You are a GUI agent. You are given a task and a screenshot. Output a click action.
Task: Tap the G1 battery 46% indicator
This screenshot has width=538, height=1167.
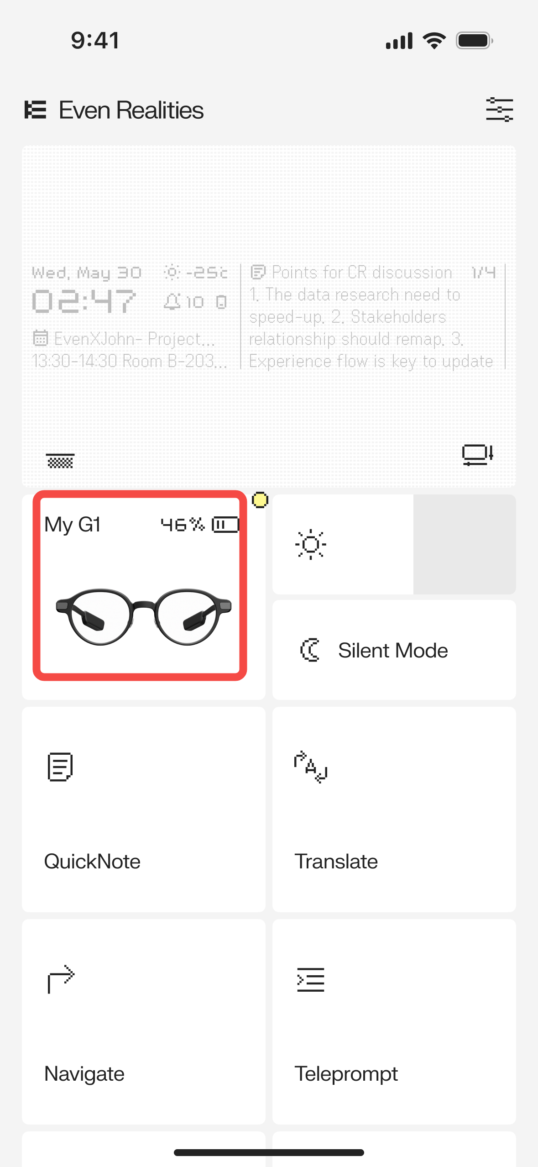click(x=200, y=525)
